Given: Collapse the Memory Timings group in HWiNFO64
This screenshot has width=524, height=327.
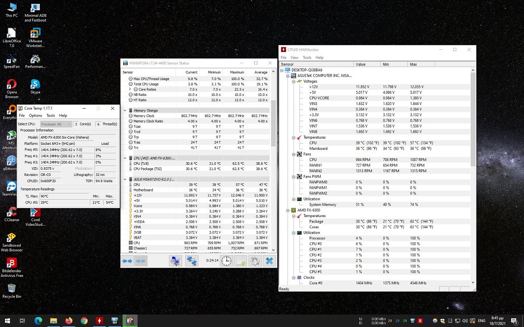Looking at the screenshot, I should pyautogui.click(x=125, y=110).
